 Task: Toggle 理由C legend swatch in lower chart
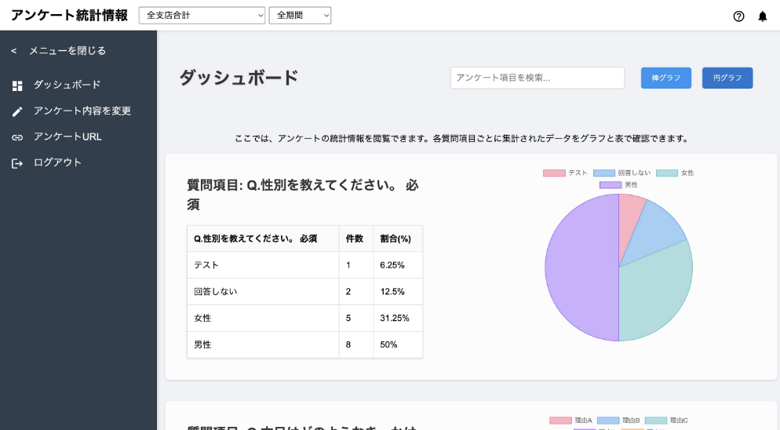656,421
